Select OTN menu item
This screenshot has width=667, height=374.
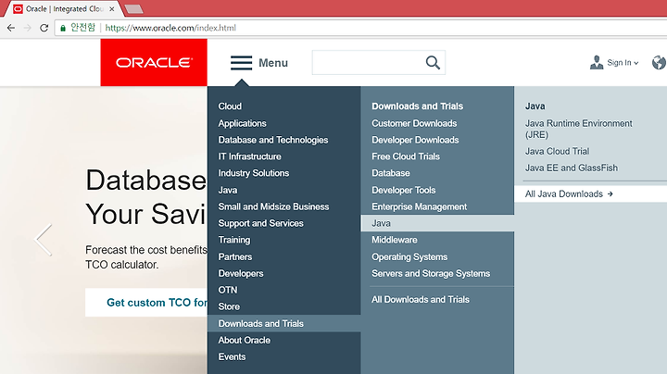[228, 290]
